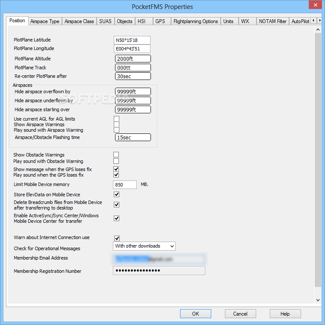Click the OK button
The height and width of the screenshot is (325, 325).
(x=195, y=313)
